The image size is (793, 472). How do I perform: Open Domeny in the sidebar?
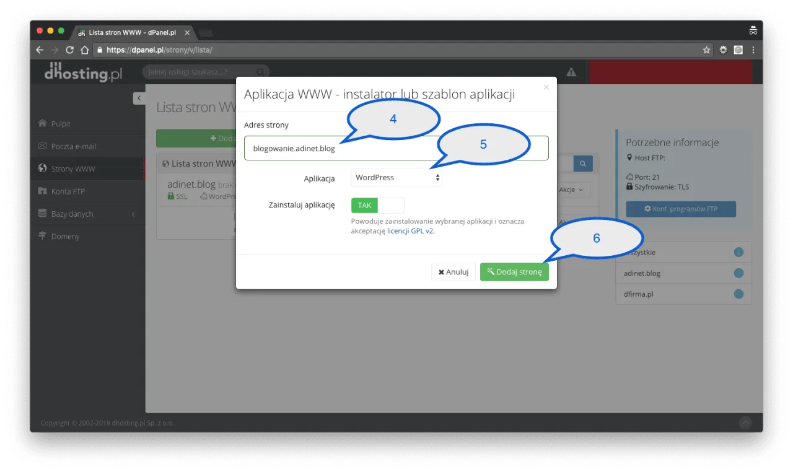coord(87,236)
